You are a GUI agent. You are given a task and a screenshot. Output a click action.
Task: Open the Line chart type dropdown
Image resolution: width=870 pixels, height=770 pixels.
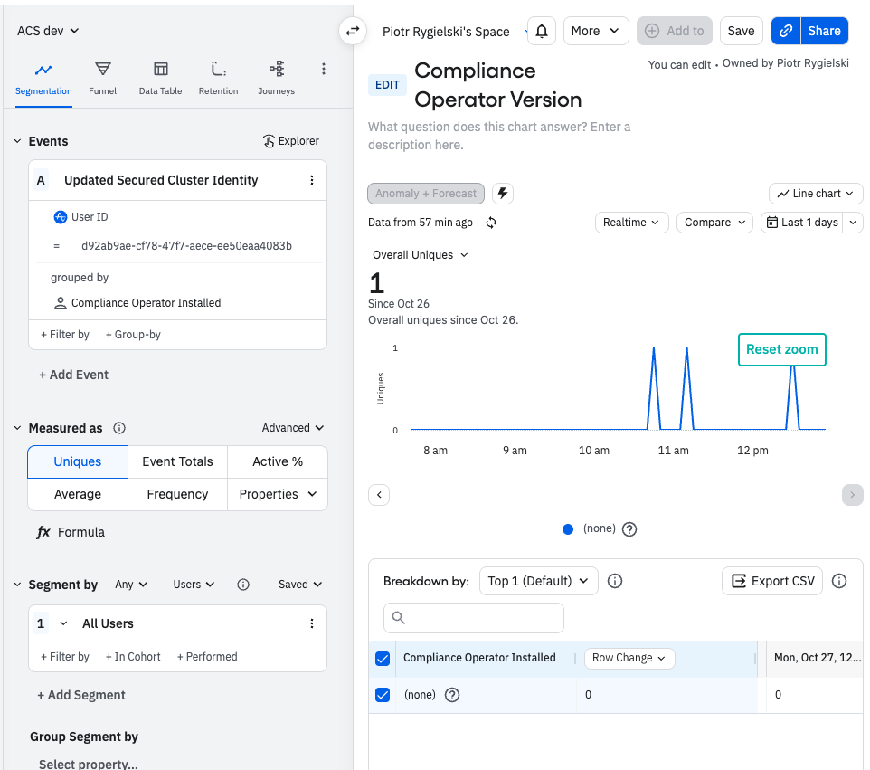pos(816,194)
